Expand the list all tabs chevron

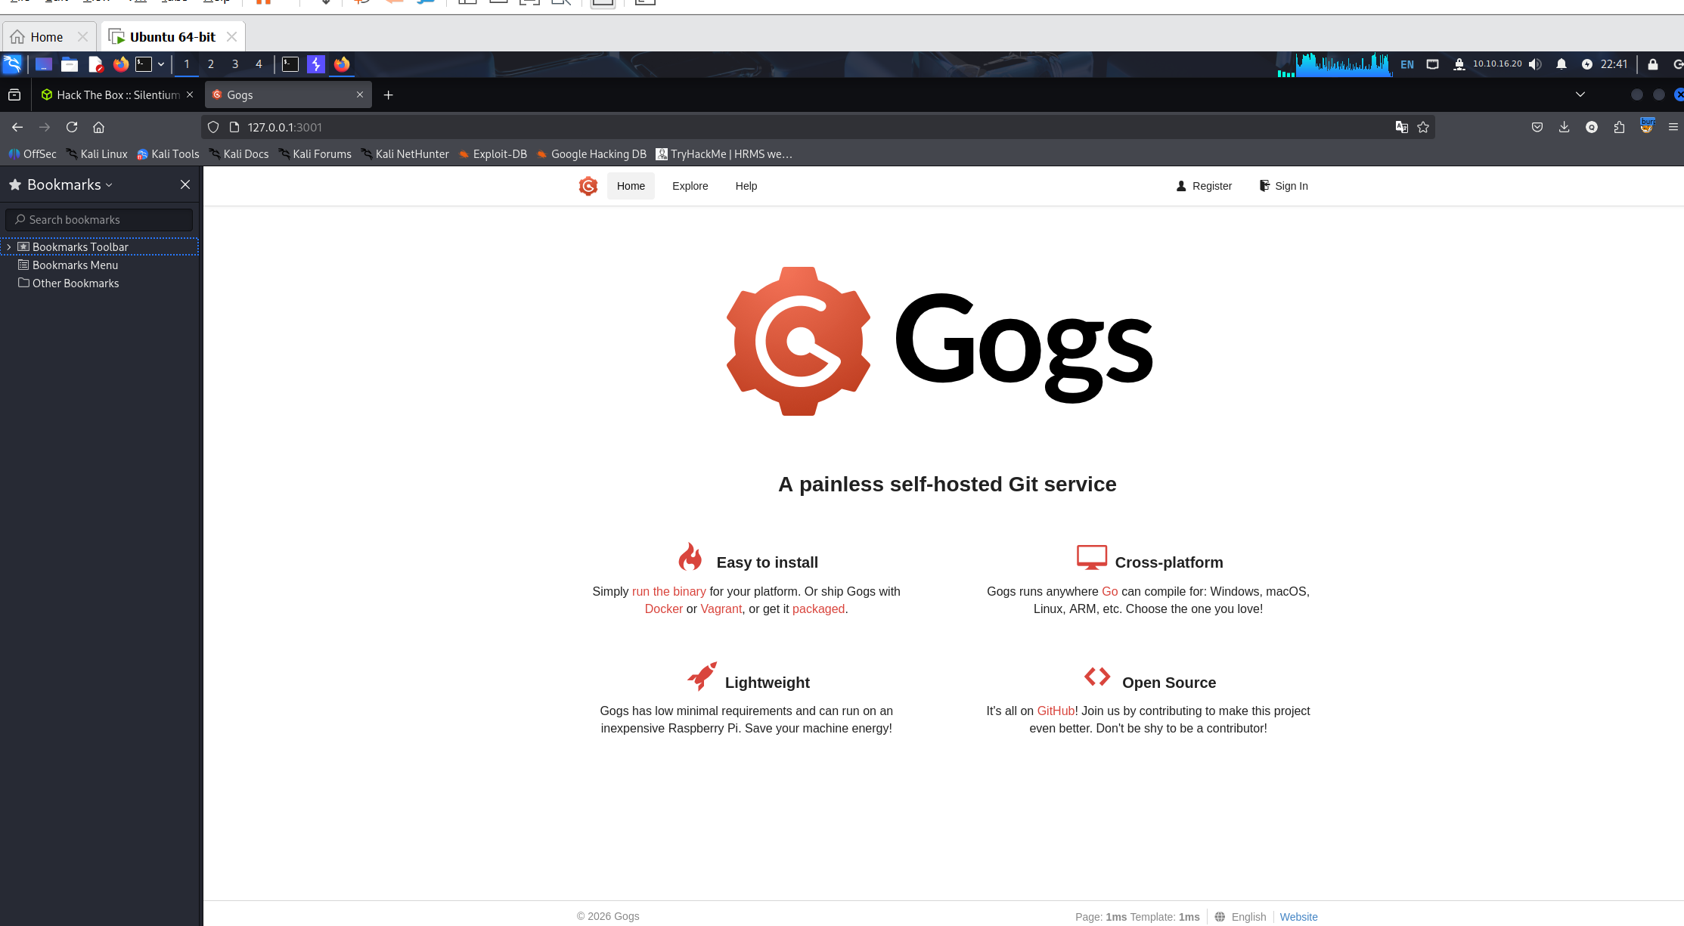(1580, 94)
